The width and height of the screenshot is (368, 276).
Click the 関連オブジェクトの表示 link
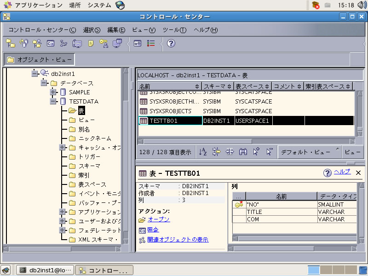click(x=178, y=240)
